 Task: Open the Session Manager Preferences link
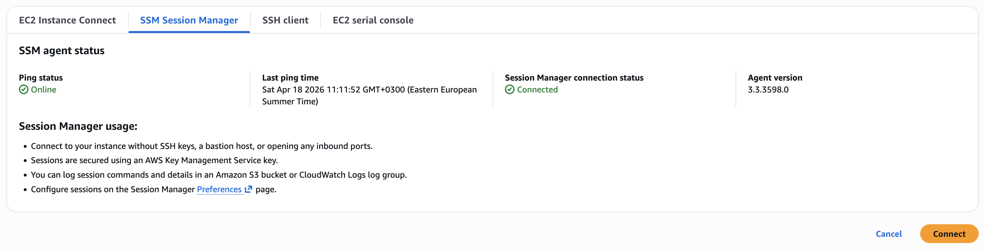coord(219,189)
